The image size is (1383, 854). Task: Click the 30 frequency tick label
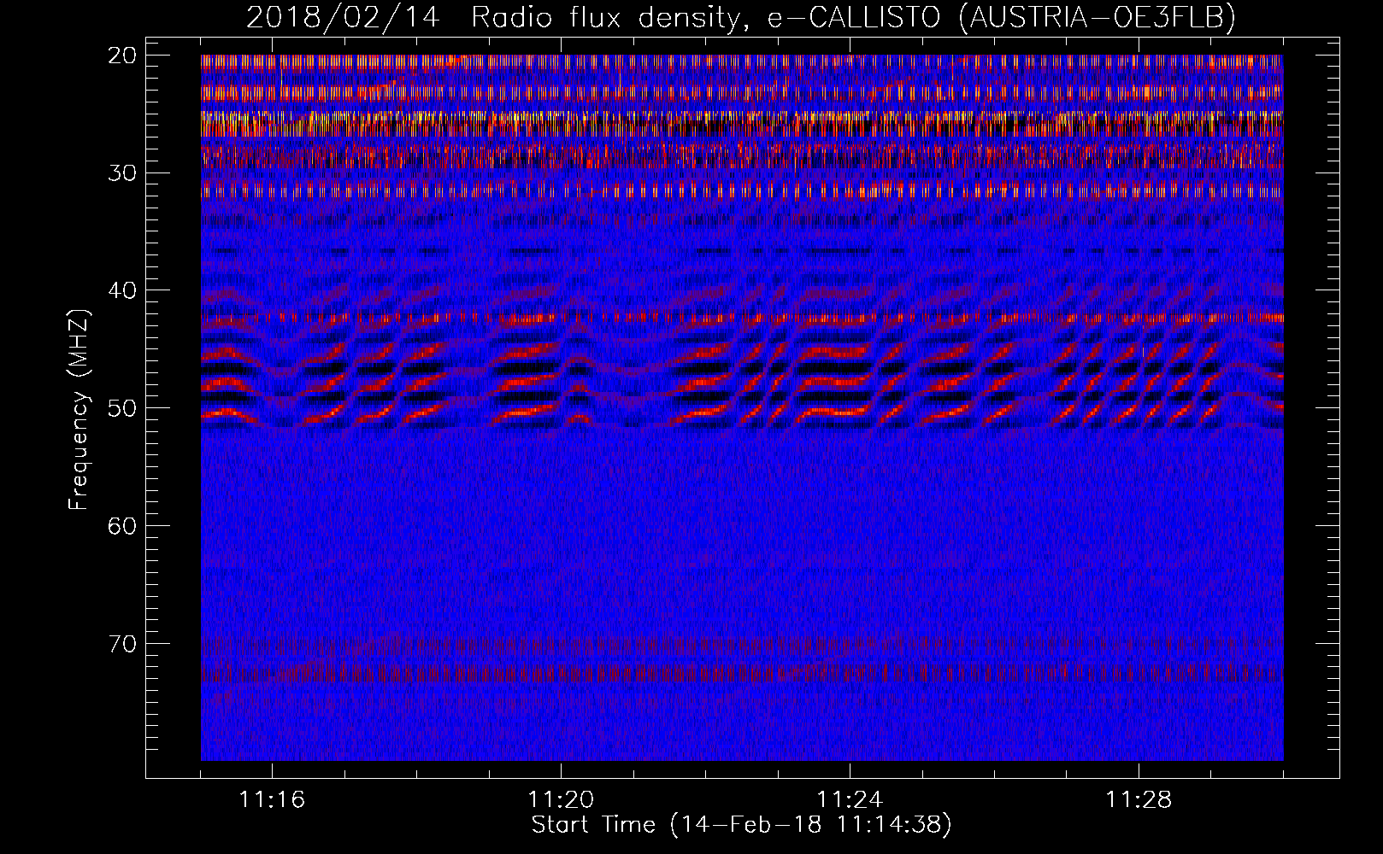pos(123,173)
